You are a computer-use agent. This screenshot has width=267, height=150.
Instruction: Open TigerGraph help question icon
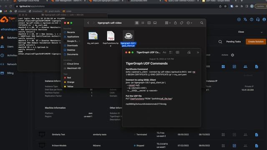point(252,20)
